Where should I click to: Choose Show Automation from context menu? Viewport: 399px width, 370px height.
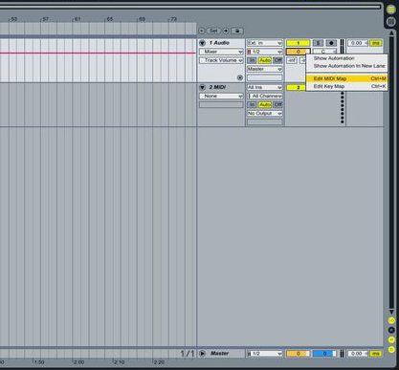click(x=346, y=58)
